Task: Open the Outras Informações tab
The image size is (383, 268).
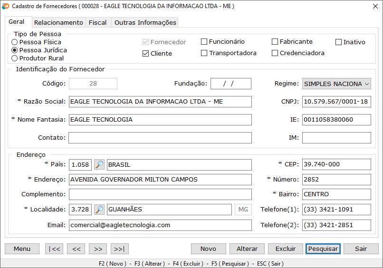Action: 145,22
